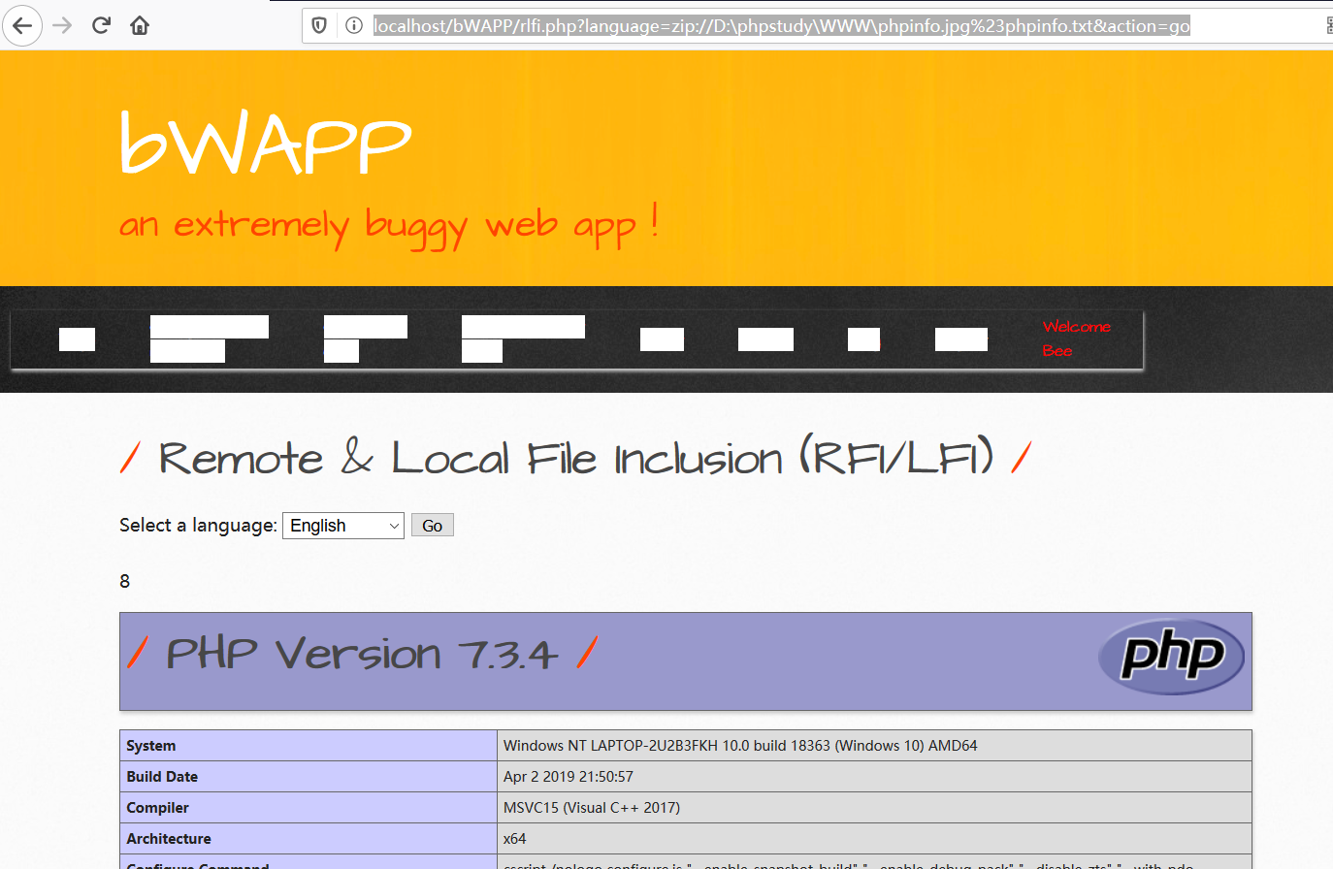This screenshot has width=1333, height=869.
Task: Click the 'Windows NT LAPTOP-2U2B3FKH' system value
Action: pos(740,746)
